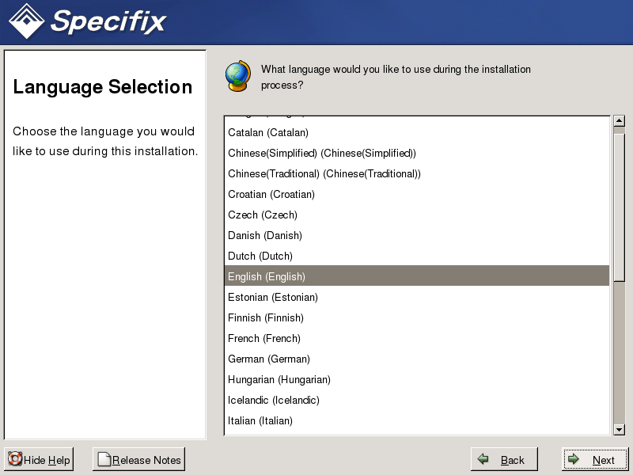Click the document icon on Release Notes

(x=104, y=460)
